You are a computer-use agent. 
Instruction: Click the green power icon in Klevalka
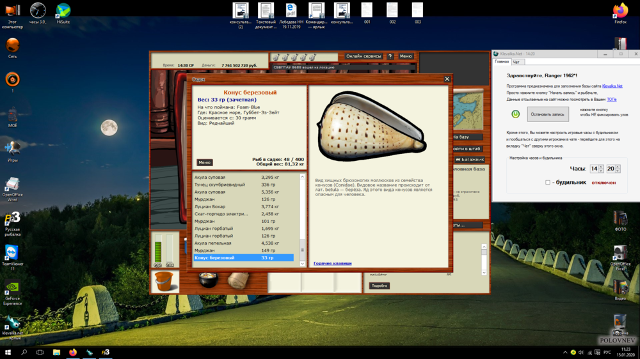[x=515, y=114]
